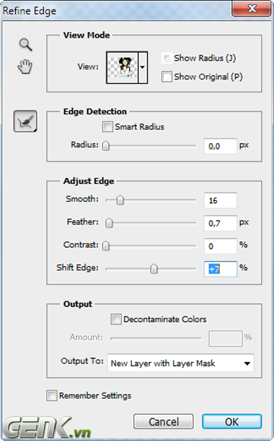Select the Hand pan tool
This screenshot has height=441, width=274.
pyautogui.click(x=25, y=66)
